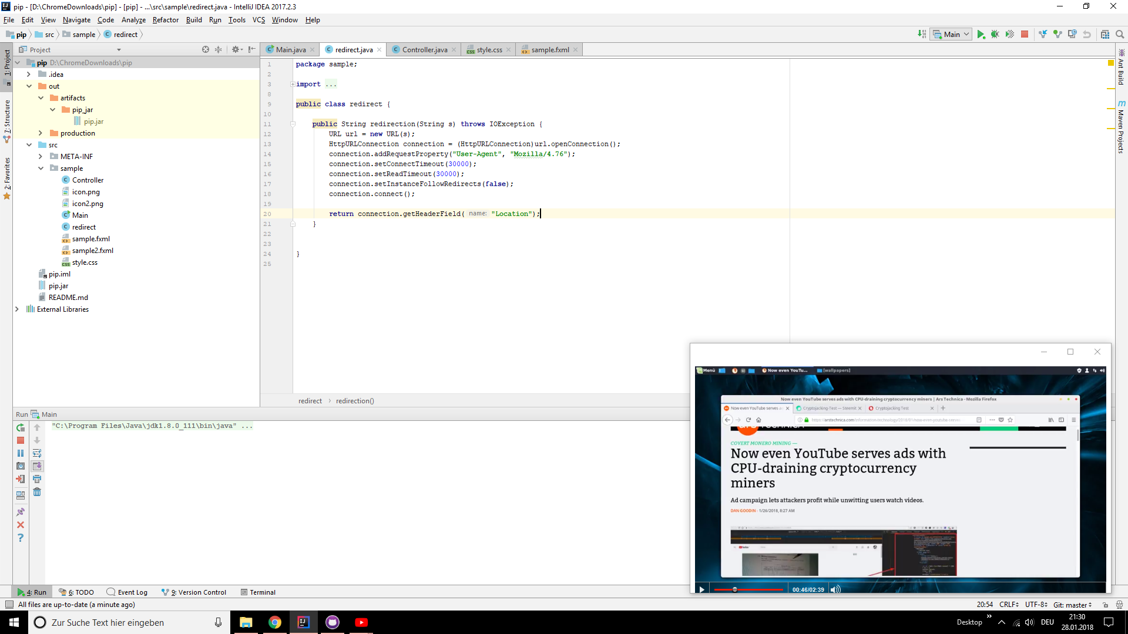Rerun the application in the Run panel

point(21,427)
